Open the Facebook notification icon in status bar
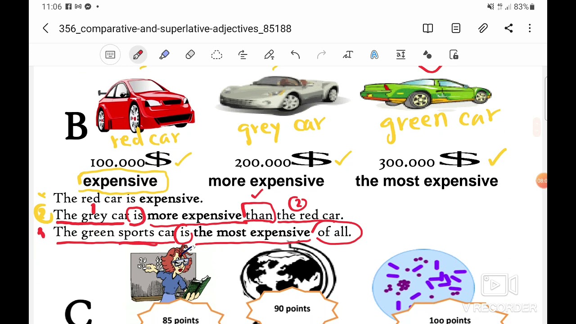 68,7
